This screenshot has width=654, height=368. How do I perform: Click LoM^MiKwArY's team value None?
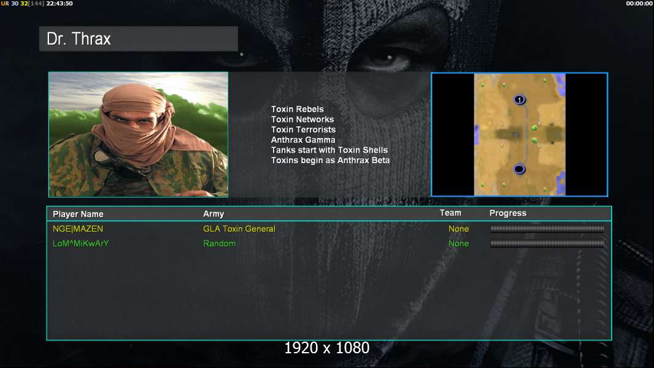pyautogui.click(x=458, y=243)
